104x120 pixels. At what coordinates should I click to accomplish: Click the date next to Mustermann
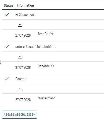point(23,100)
